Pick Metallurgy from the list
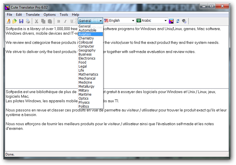 point(90,86)
